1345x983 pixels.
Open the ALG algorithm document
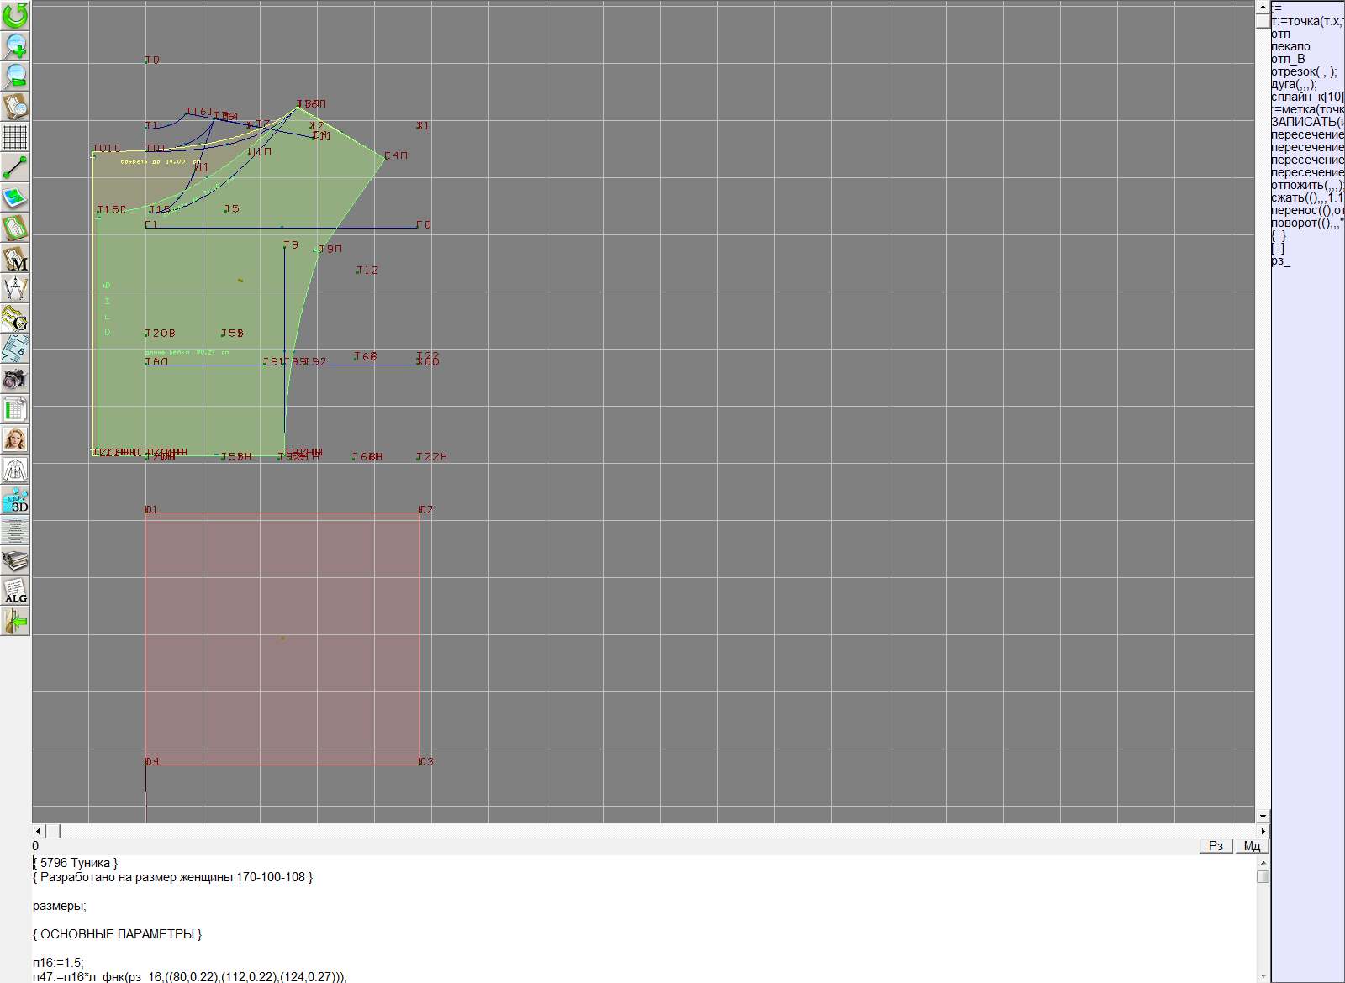point(15,591)
